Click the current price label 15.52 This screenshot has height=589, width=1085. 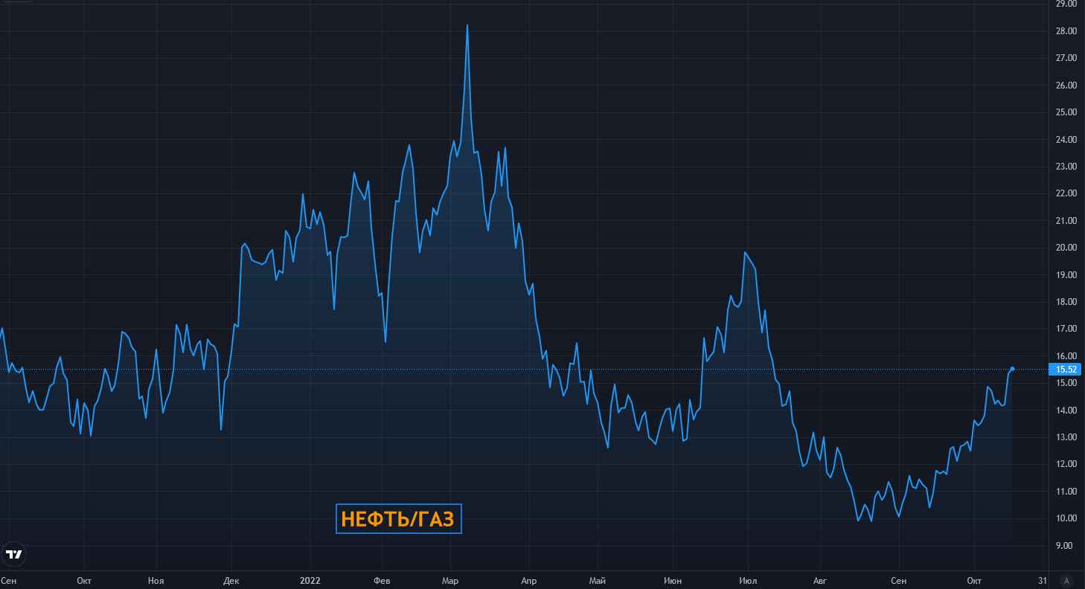click(1066, 370)
